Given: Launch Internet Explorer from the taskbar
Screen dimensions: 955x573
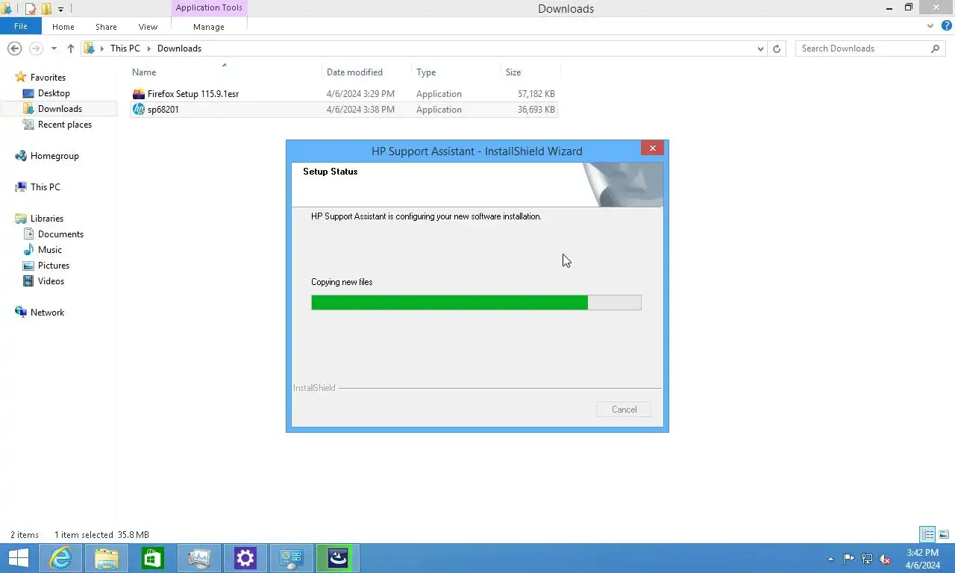Looking at the screenshot, I should [x=60, y=558].
